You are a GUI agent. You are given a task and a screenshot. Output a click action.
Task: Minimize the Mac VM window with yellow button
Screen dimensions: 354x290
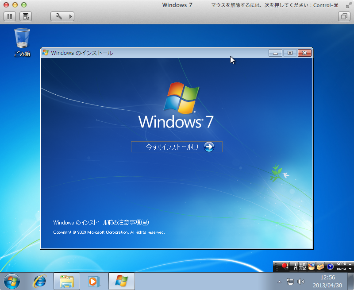pyautogui.click(x=15, y=5)
